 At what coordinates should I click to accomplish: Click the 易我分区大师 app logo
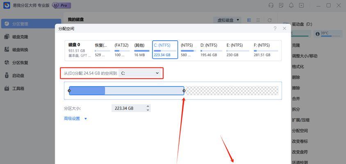point(7,5)
